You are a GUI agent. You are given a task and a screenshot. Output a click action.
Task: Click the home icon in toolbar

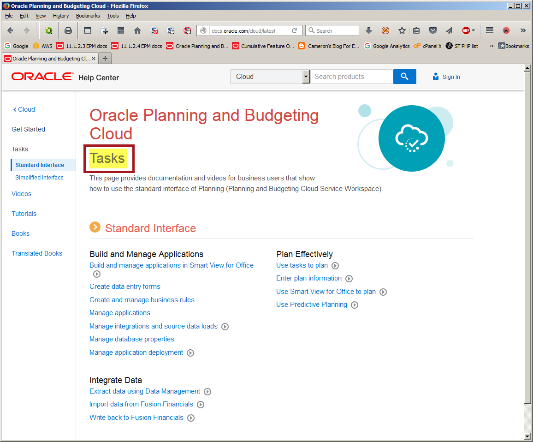pos(137,30)
